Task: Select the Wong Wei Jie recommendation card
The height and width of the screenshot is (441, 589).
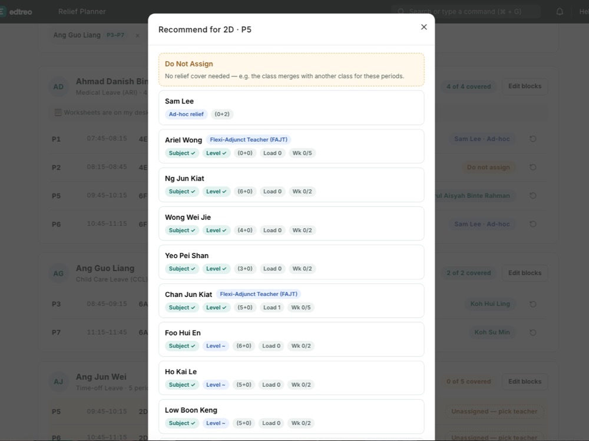Action: [292, 223]
